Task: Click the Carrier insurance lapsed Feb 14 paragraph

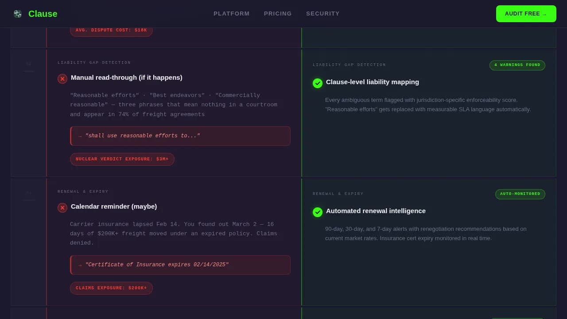Action: tap(174, 233)
